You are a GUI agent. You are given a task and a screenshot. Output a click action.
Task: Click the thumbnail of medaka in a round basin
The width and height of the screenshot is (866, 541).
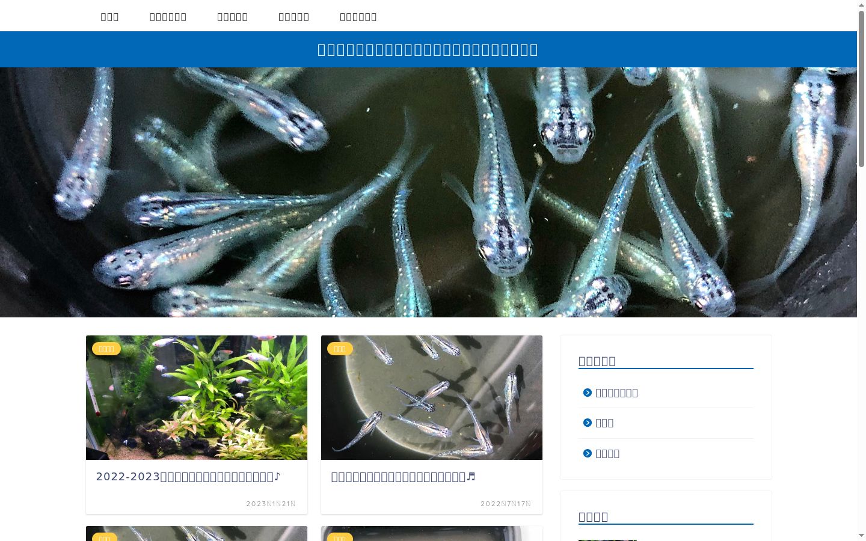[432, 397]
